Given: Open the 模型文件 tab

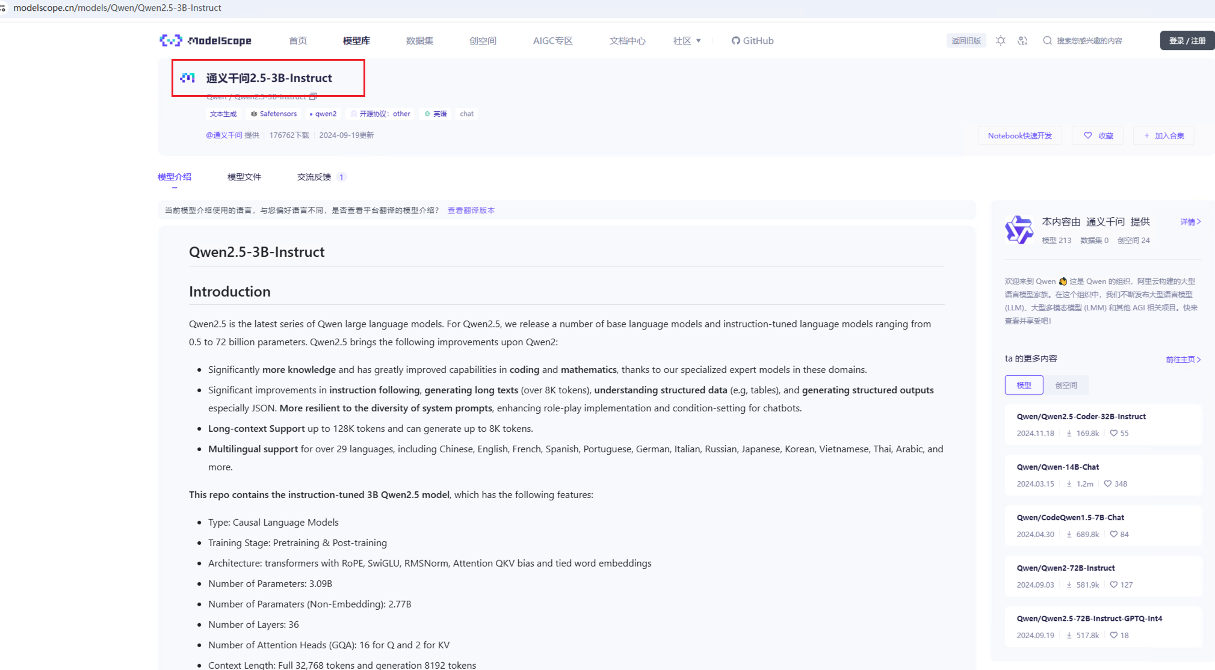Looking at the screenshot, I should (x=244, y=177).
